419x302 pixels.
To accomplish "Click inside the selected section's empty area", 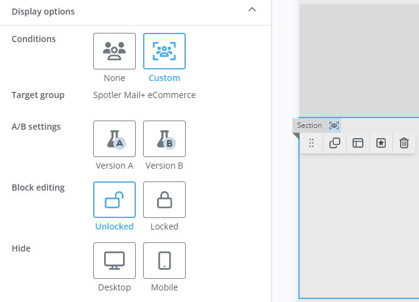I will click(359, 231).
